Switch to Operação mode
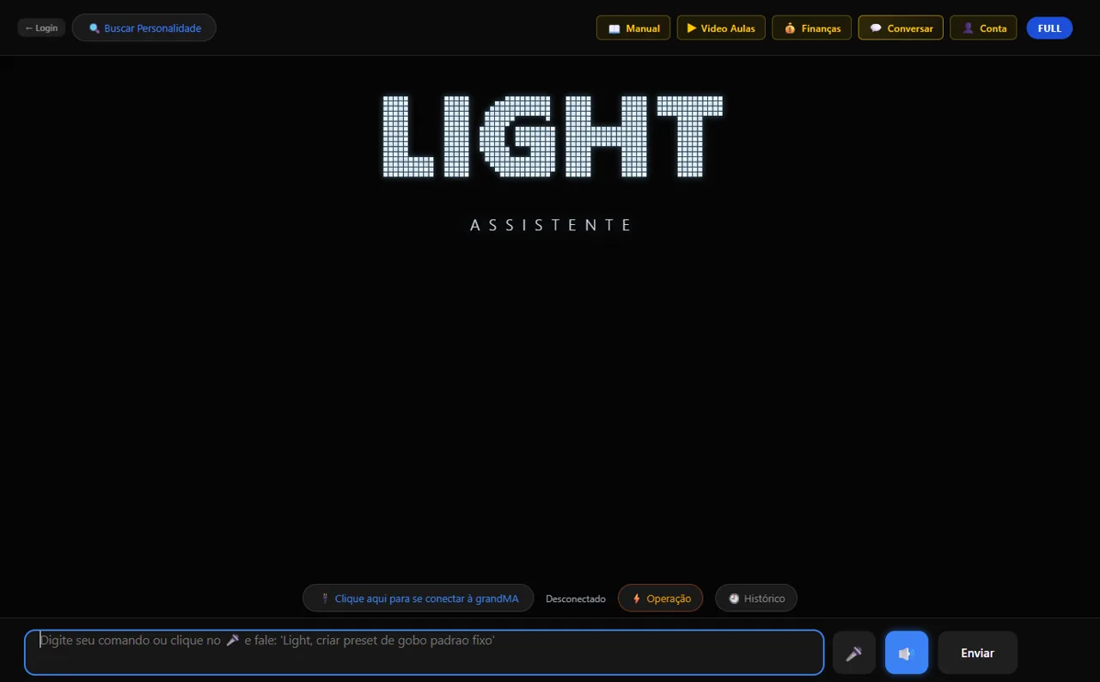1100x682 pixels. (660, 598)
